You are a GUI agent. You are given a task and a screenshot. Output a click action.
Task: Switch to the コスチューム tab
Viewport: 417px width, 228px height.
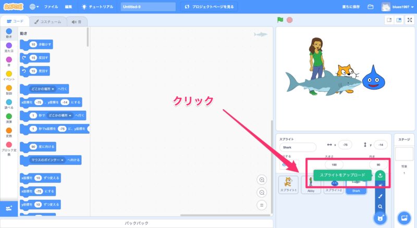click(48, 22)
